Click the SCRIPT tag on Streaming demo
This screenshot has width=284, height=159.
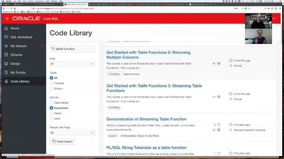pyautogui.click(x=113, y=136)
